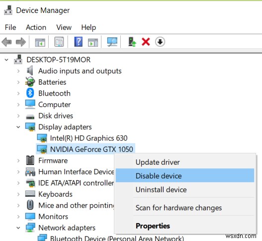This screenshot has height=241, width=262.
Task: Click the Update driver toolbar icon
Action: point(132,42)
